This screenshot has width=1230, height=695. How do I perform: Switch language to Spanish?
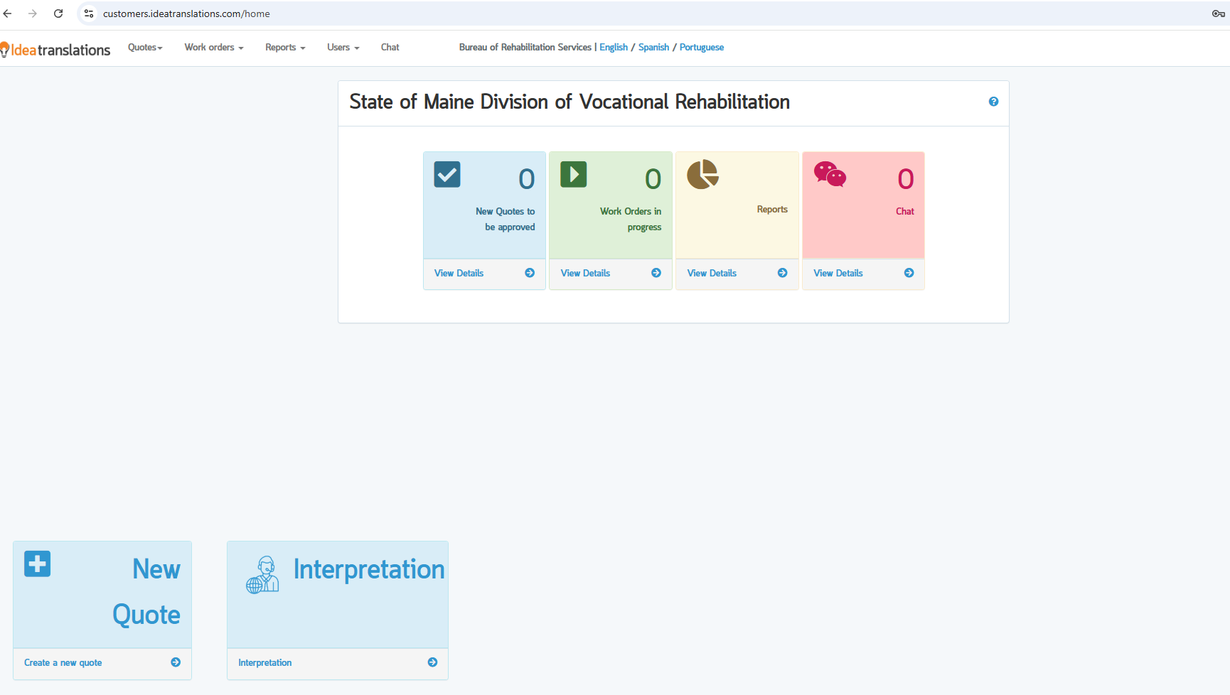tap(653, 48)
